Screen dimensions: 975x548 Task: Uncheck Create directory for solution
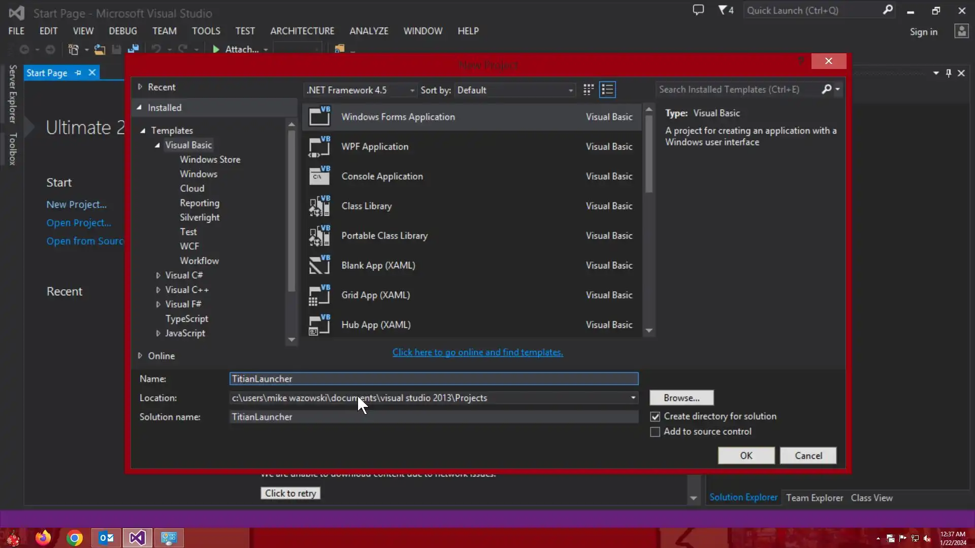click(x=655, y=417)
